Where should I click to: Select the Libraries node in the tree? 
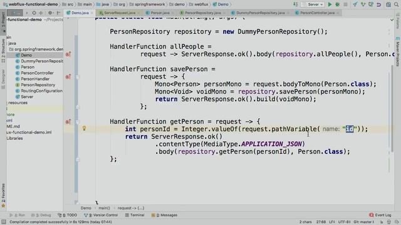tap(14, 138)
